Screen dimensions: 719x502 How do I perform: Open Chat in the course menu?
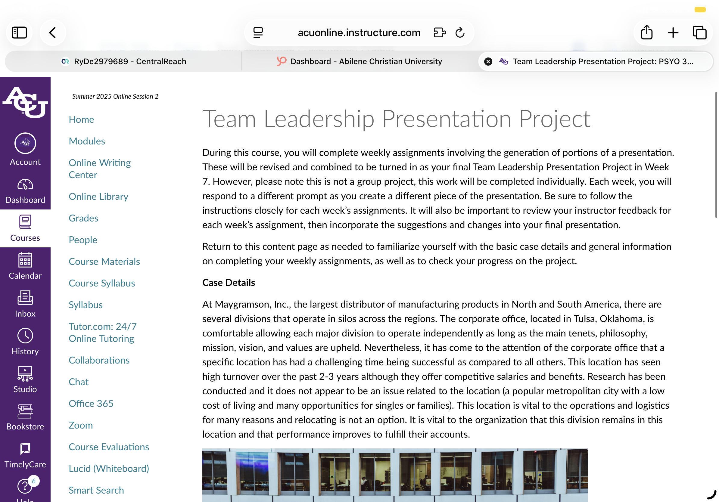tap(79, 382)
